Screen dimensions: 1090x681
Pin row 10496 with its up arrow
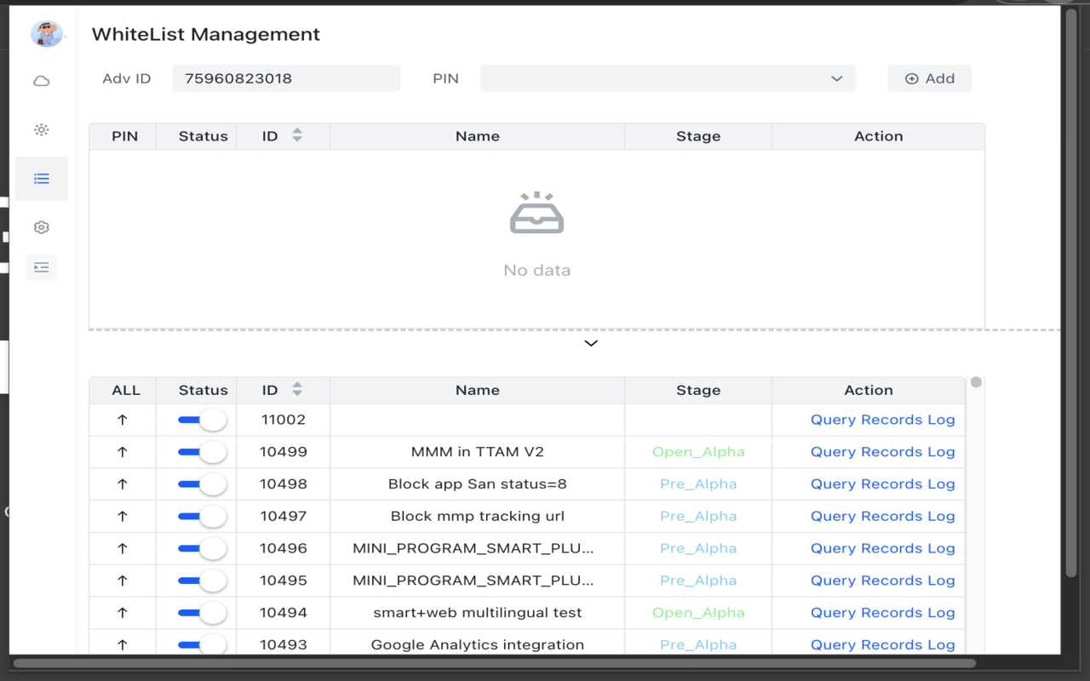click(123, 548)
